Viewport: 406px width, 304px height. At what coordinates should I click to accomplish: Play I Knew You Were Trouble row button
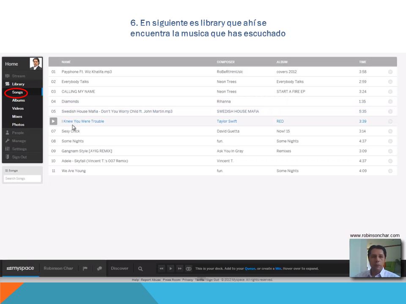(53, 121)
